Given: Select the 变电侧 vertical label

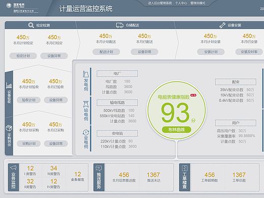Looking at the screenshot, I should (86, 142).
